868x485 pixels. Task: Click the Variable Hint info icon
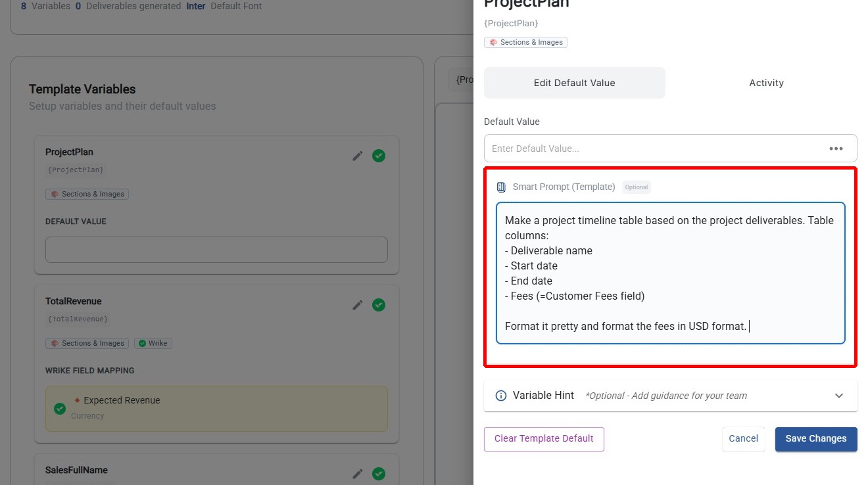[x=501, y=396]
